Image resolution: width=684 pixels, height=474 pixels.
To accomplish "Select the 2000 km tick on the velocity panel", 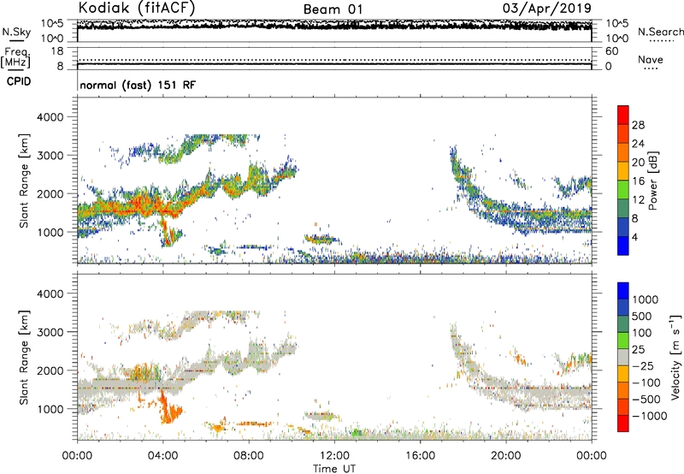I will tap(50, 370).
